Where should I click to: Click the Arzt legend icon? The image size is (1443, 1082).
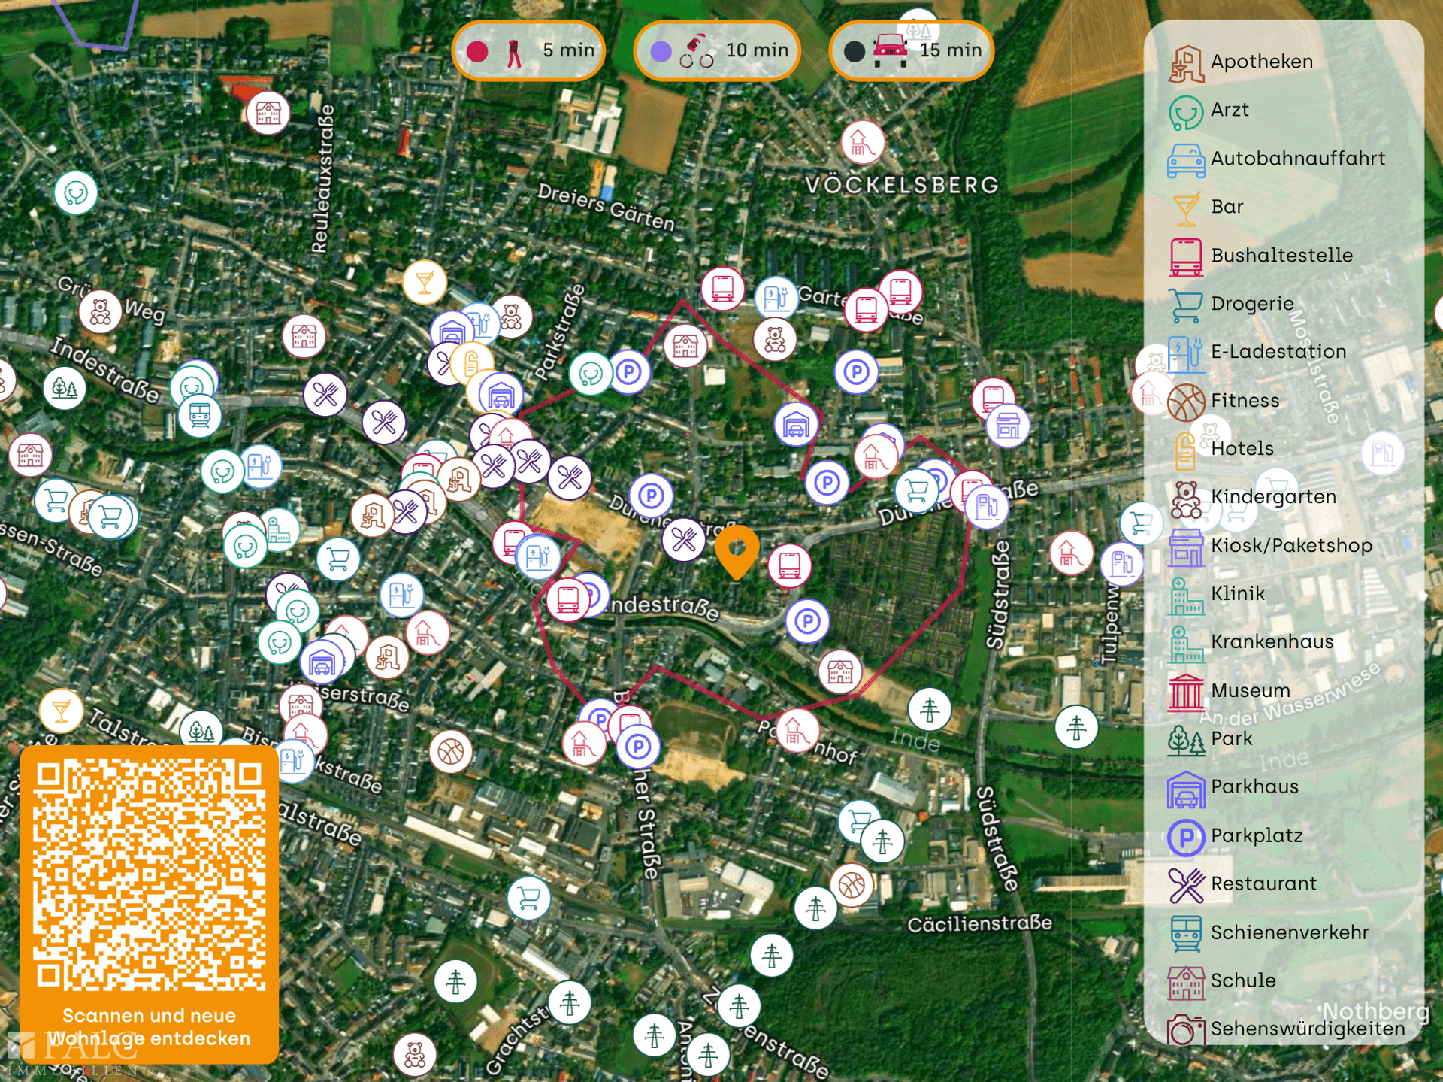pos(1186,112)
